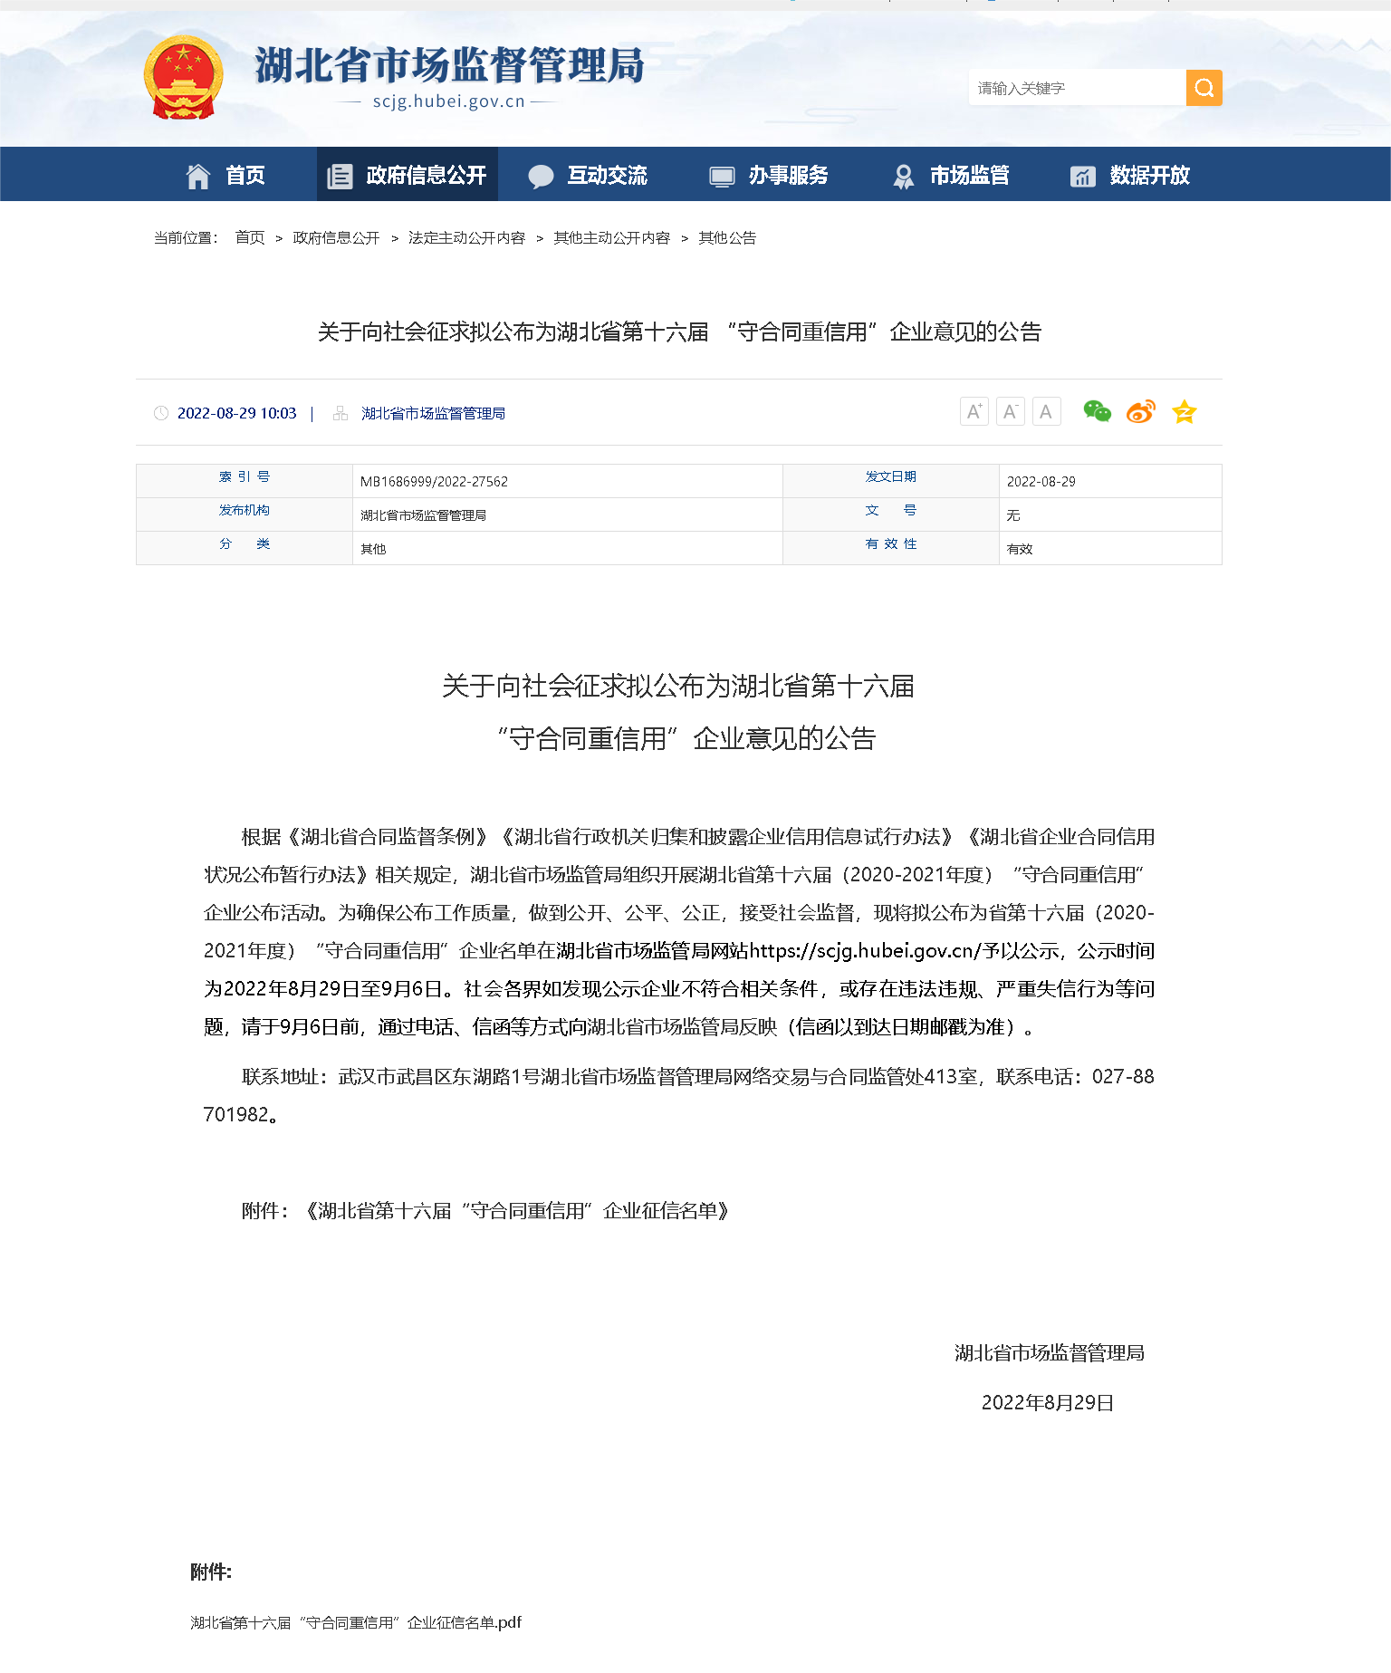This screenshot has height=1673, width=1391.
Task: Select 办事服务 in navigation bar
Action: [769, 175]
